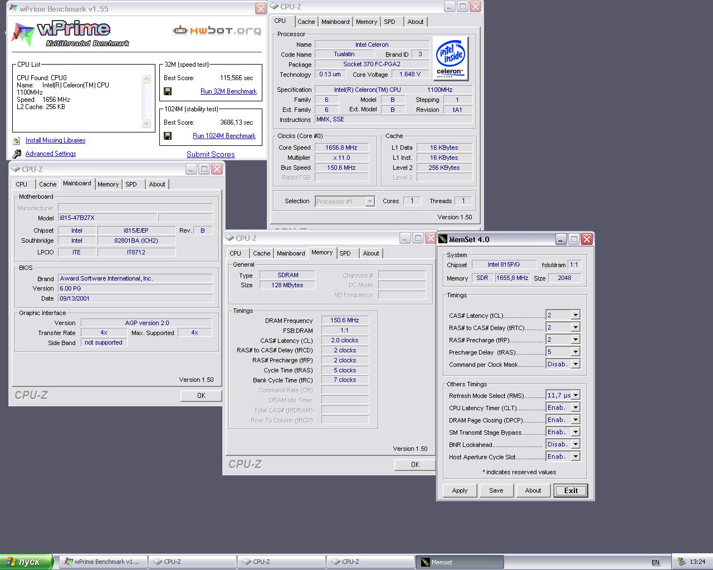Viewport: 713px width, 570px height.
Task: Click the Intel Inside Celeron logo
Action: (x=450, y=58)
